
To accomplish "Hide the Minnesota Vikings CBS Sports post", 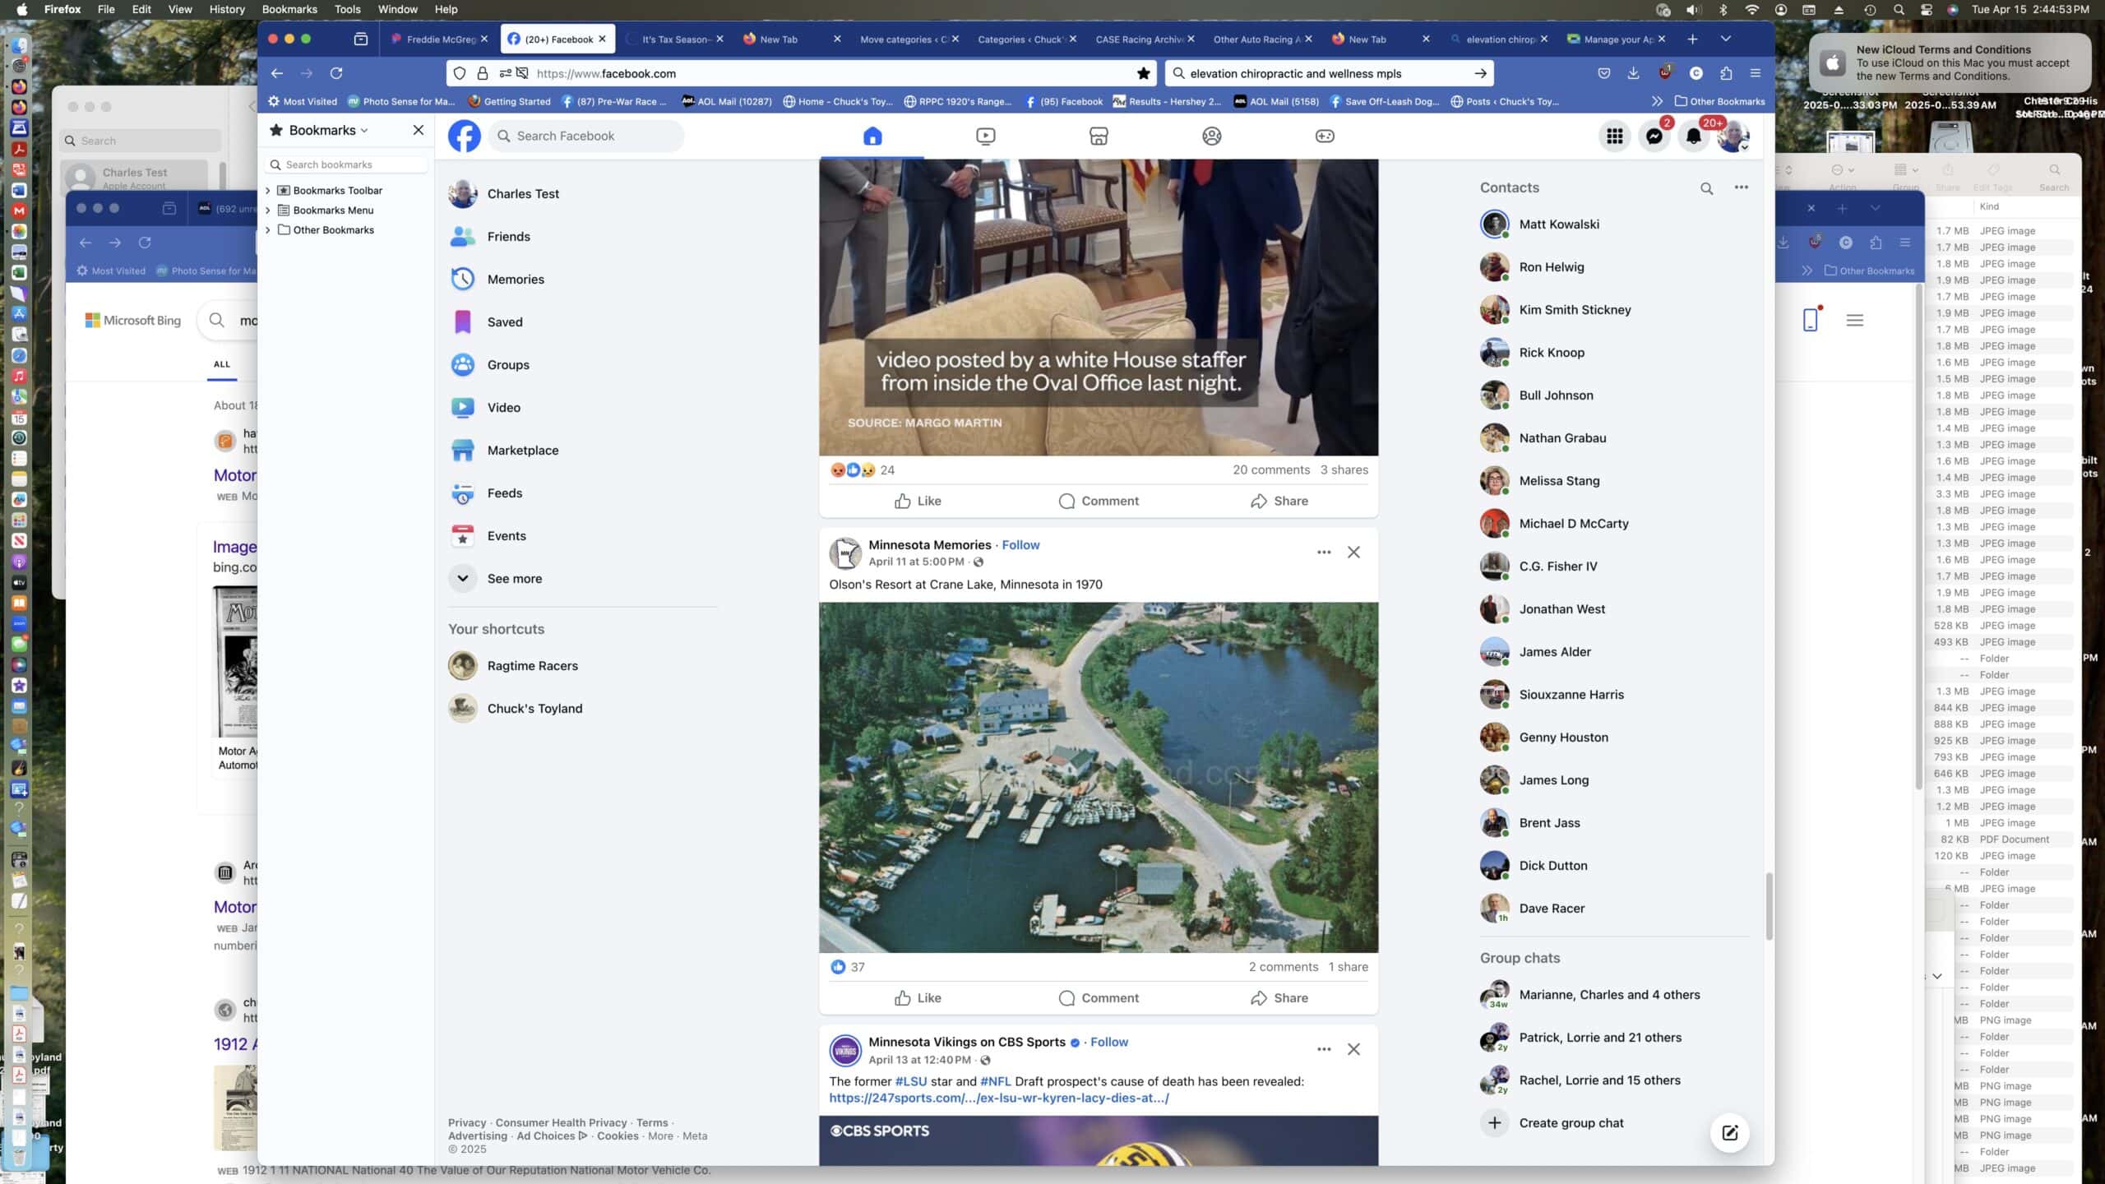I will 1353,1049.
